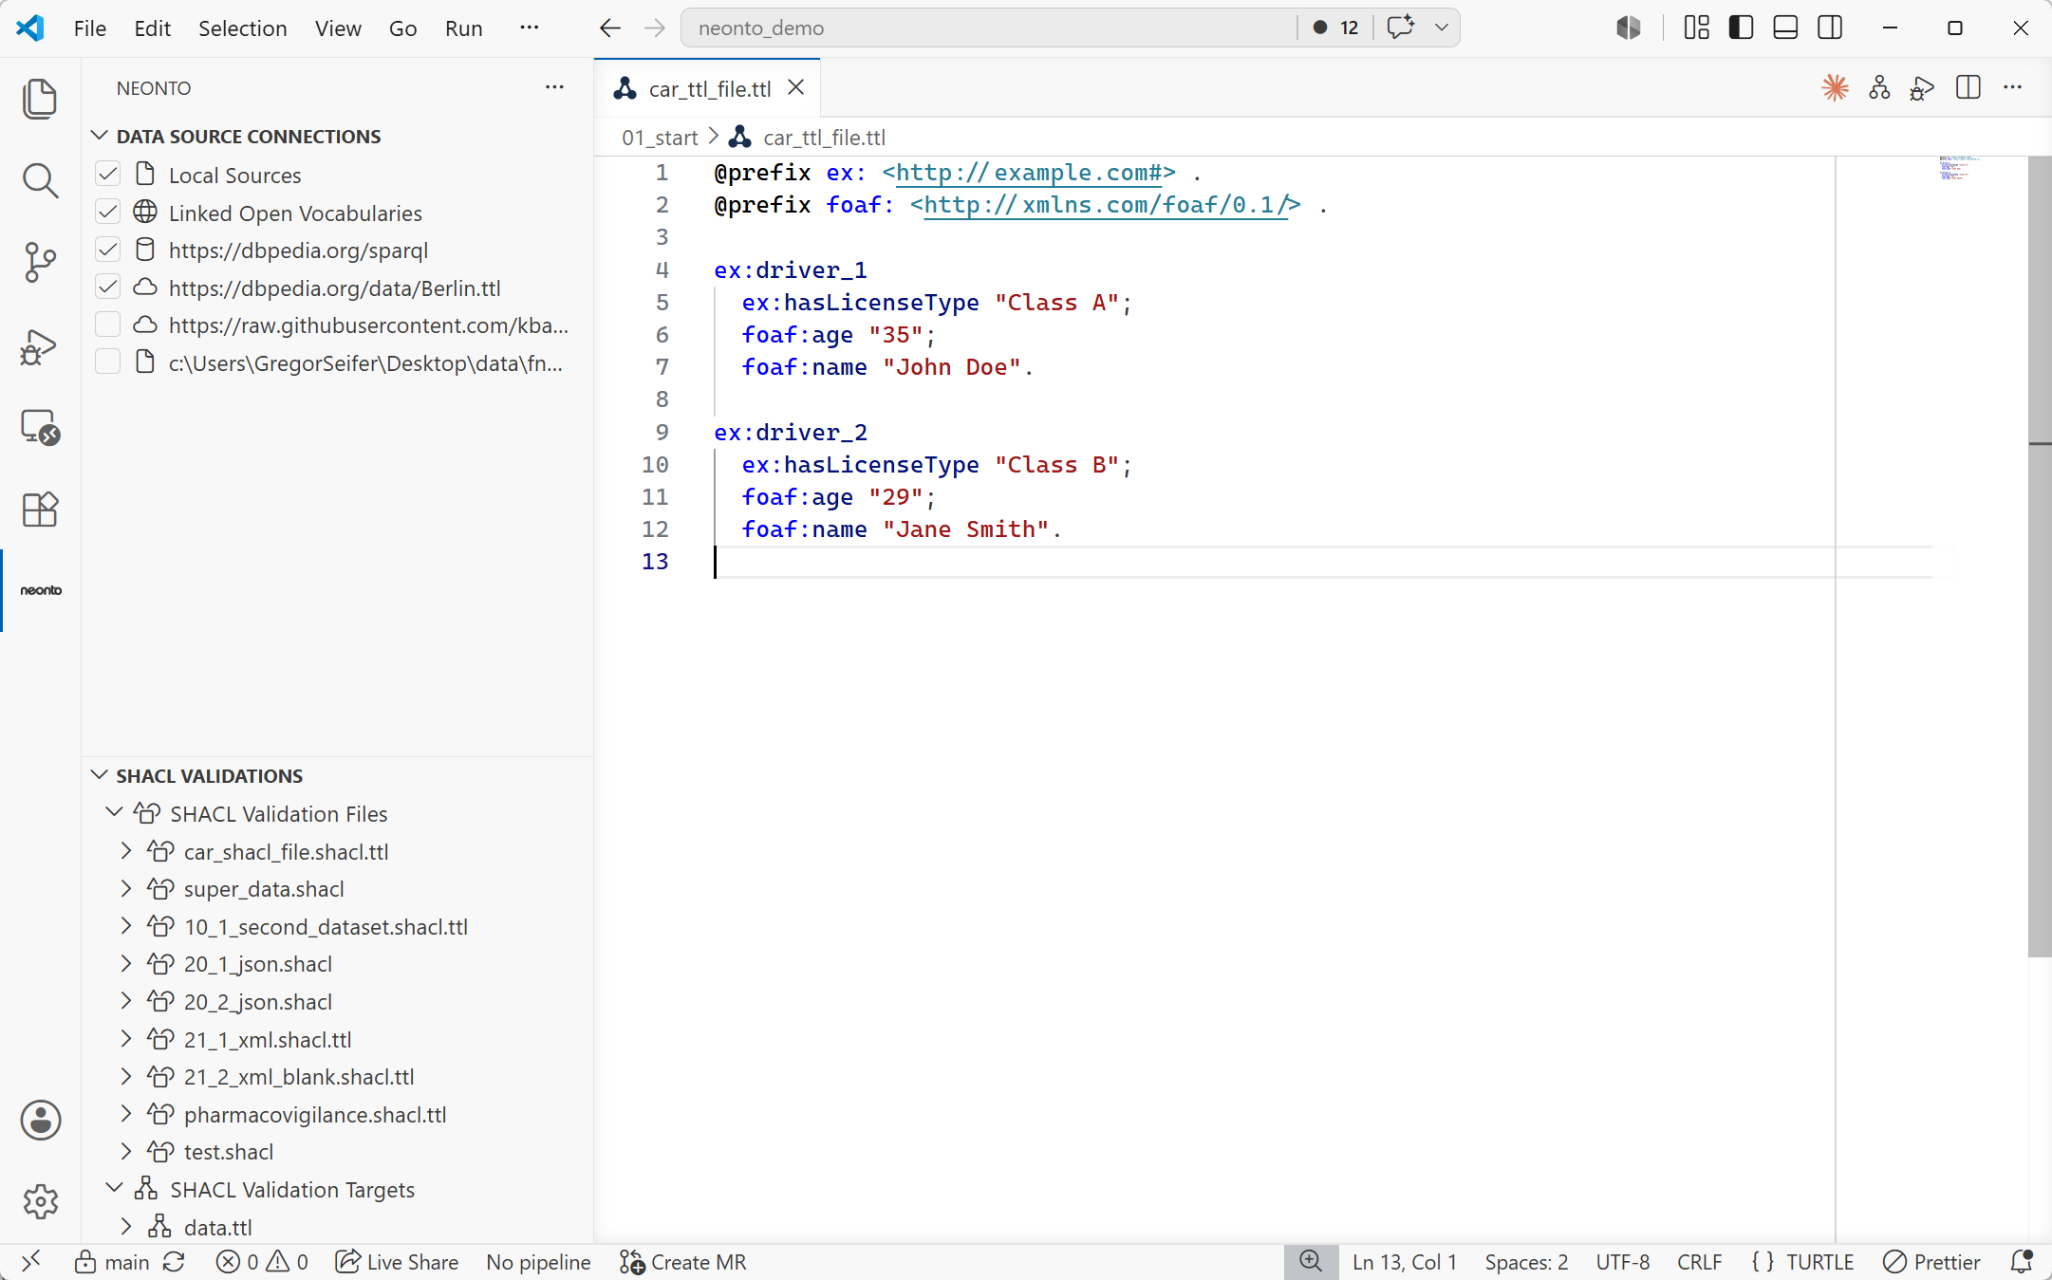2052x1280 pixels.
Task: Split the editor to the right
Action: [1968, 88]
